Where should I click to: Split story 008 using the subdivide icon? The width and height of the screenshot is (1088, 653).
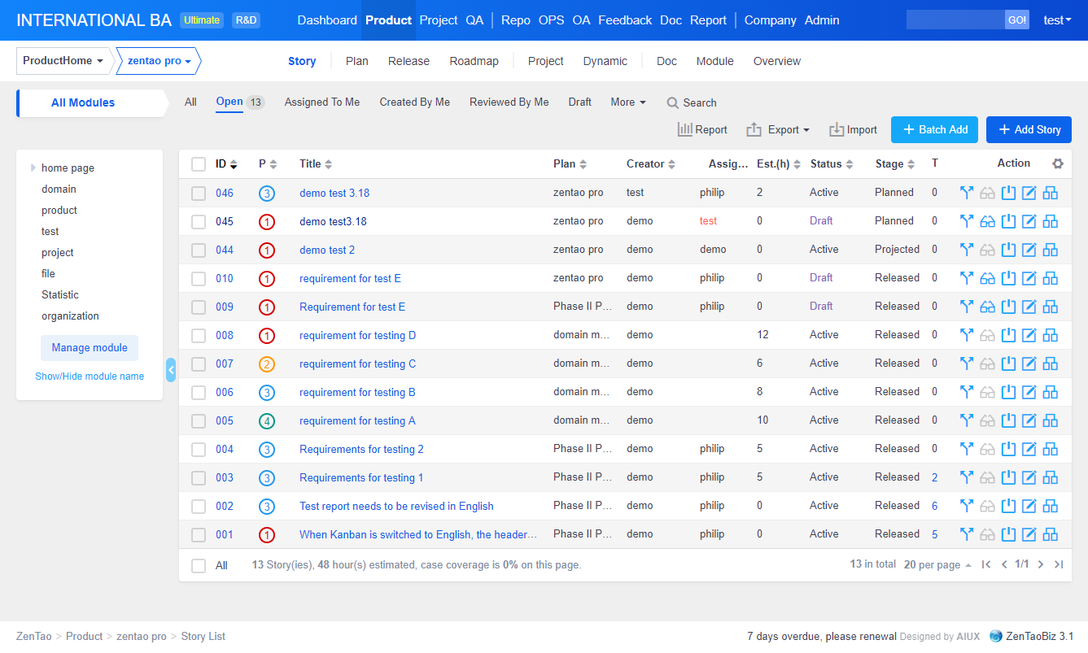click(x=1050, y=334)
